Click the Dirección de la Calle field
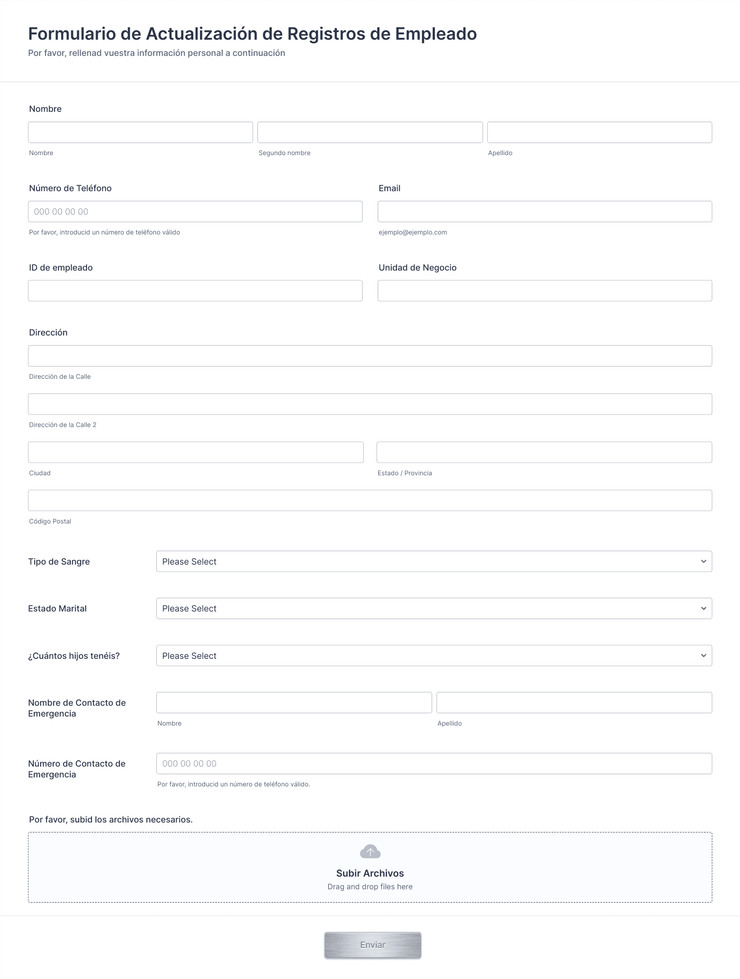Viewport: 740px width, 979px height. (x=370, y=356)
